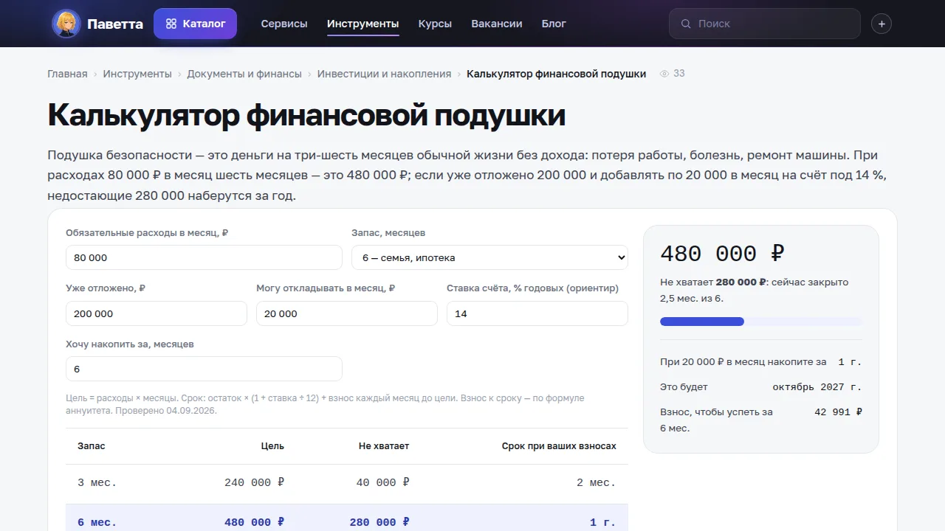Click the 3 мес. table row label

tap(97, 483)
